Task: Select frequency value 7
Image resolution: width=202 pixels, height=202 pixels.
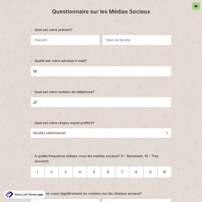Action: (x=122, y=172)
